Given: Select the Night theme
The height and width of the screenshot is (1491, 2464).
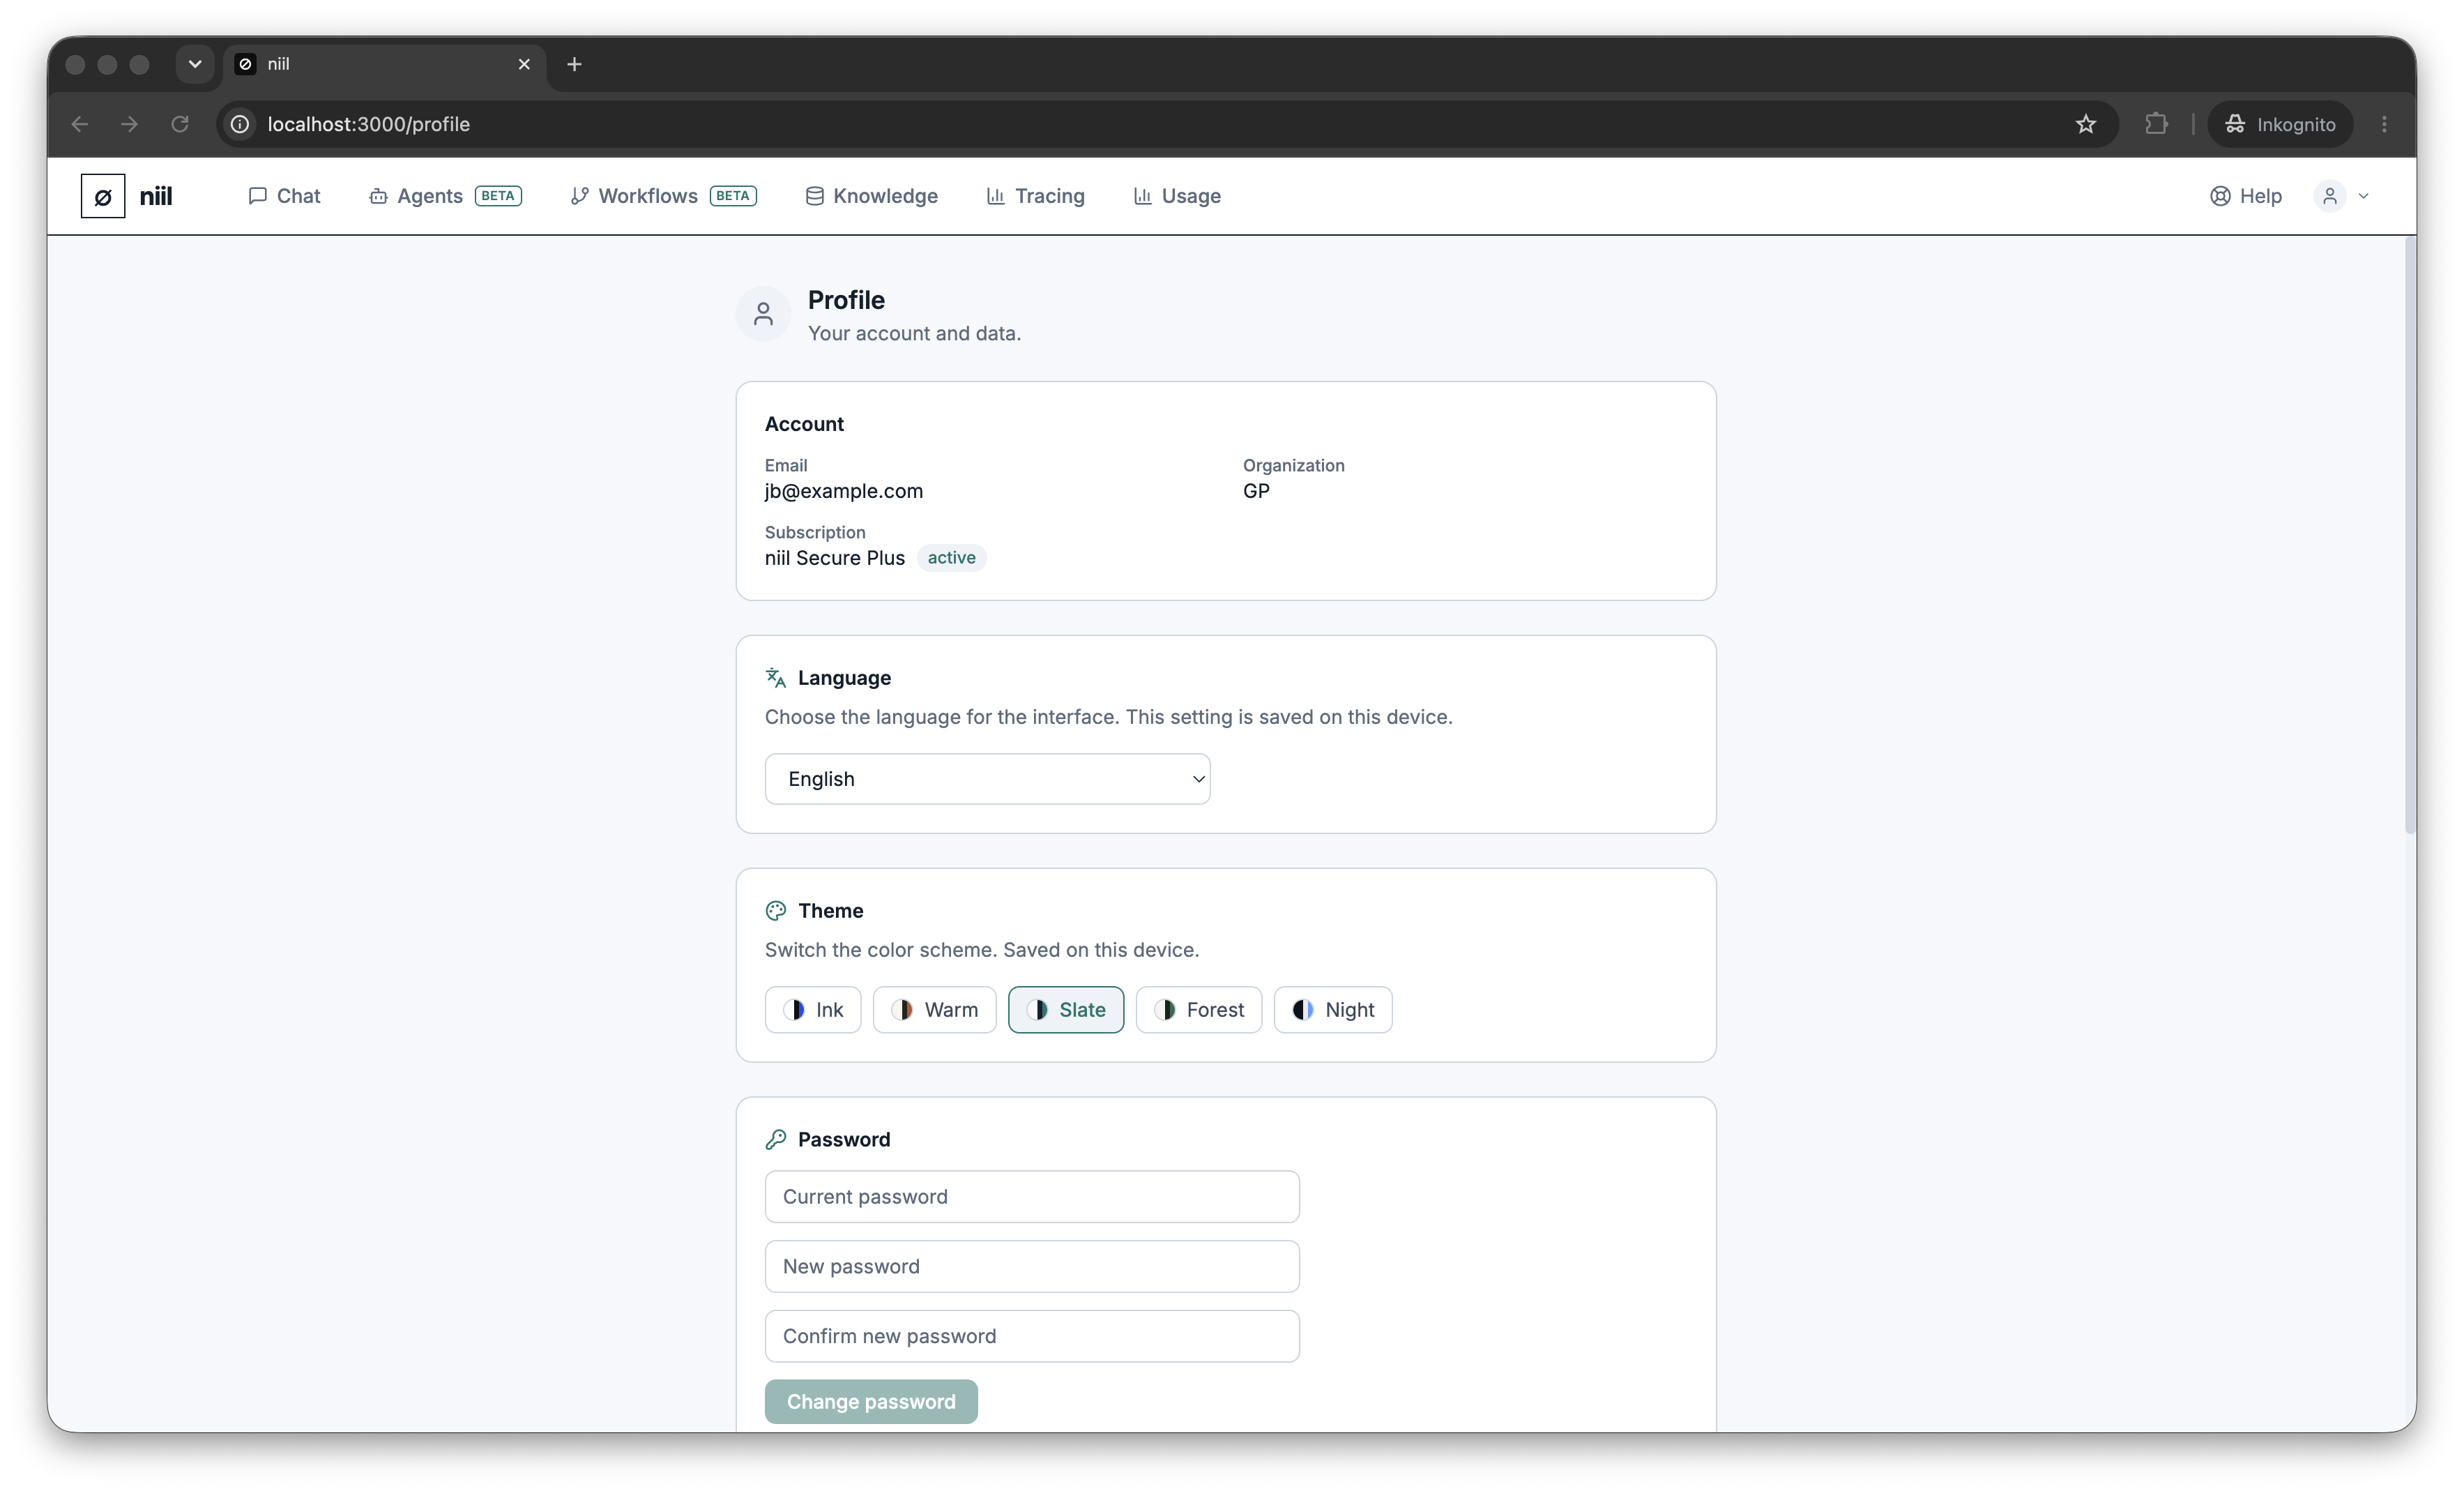Looking at the screenshot, I should (x=1332, y=1010).
